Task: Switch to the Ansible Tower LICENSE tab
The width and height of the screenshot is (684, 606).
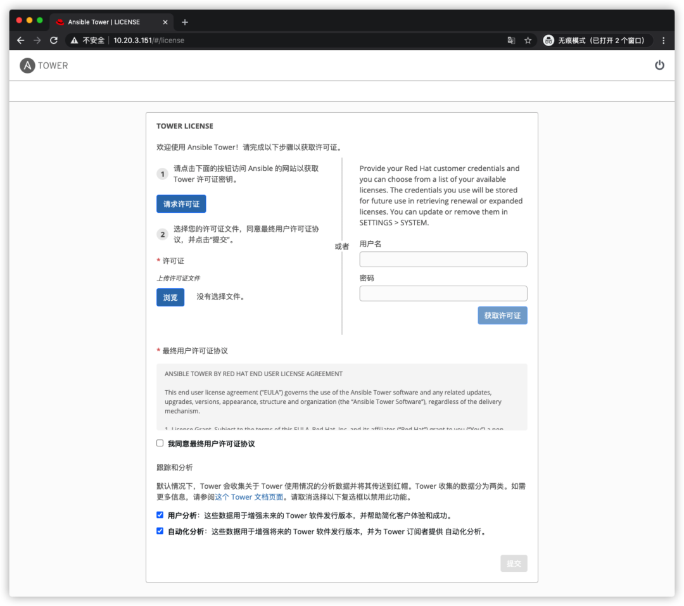Action: [x=108, y=21]
